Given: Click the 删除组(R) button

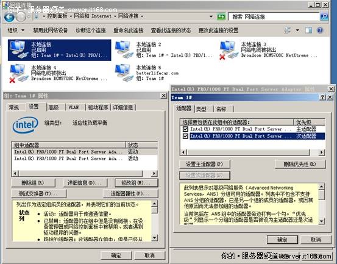Looking at the screenshot, I should [33, 183].
